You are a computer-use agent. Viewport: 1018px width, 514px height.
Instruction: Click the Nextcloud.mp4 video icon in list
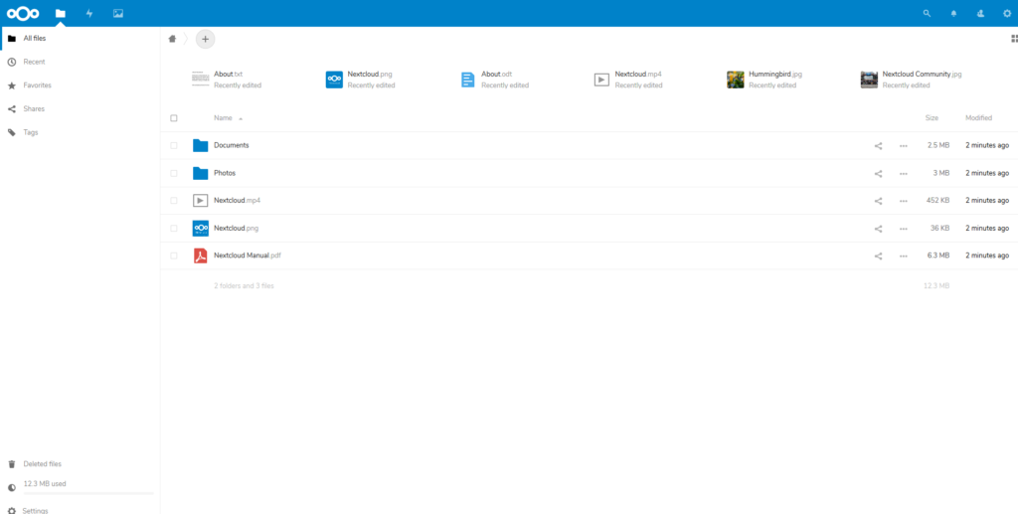click(x=200, y=201)
